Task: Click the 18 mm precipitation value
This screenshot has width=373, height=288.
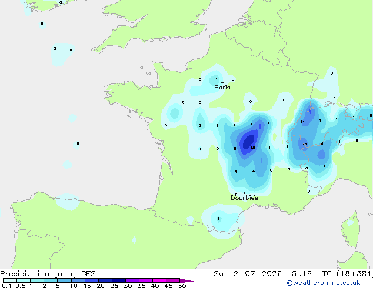Action: pos(252,148)
